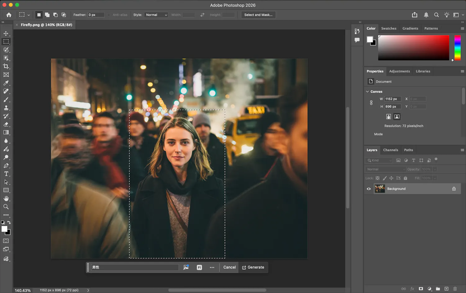Viewport: 466px width, 293px height.
Task: Open the Swatches tab
Action: 389,28
